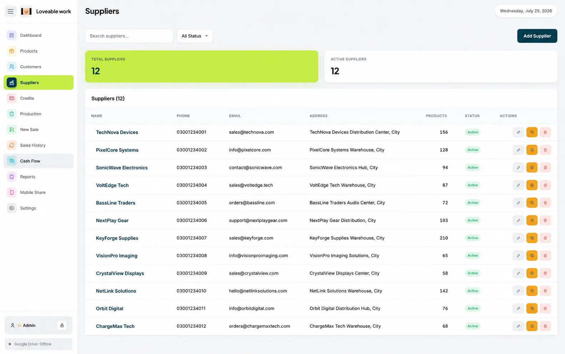The width and height of the screenshot is (565, 354).
Task: Click the New Sale cart icon
Action: [12, 129]
